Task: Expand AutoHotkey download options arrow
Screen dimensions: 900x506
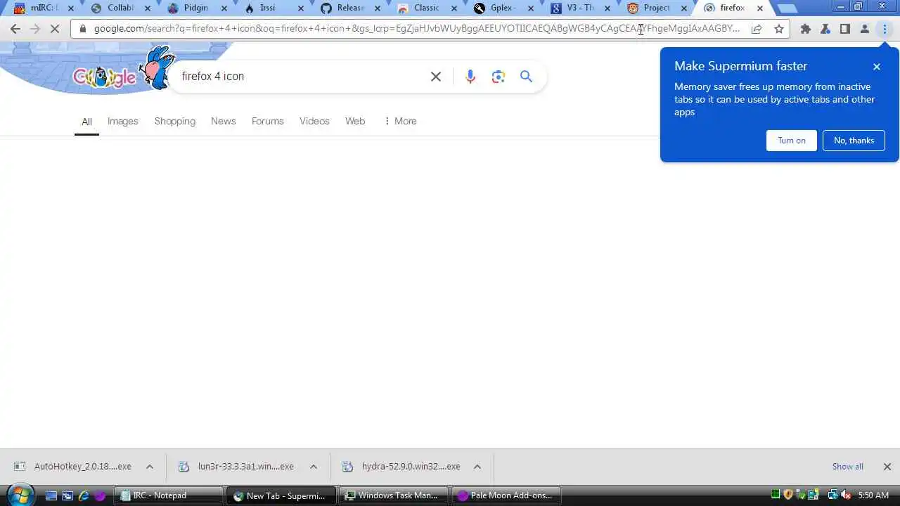Action: pyautogui.click(x=150, y=467)
